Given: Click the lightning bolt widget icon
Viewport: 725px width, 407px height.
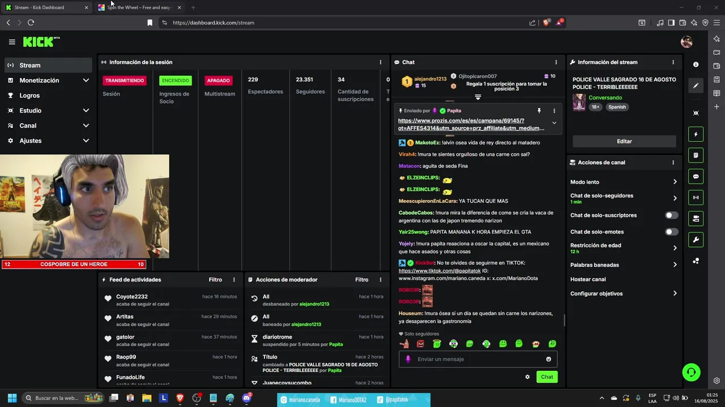Looking at the screenshot, I should click(x=696, y=135).
